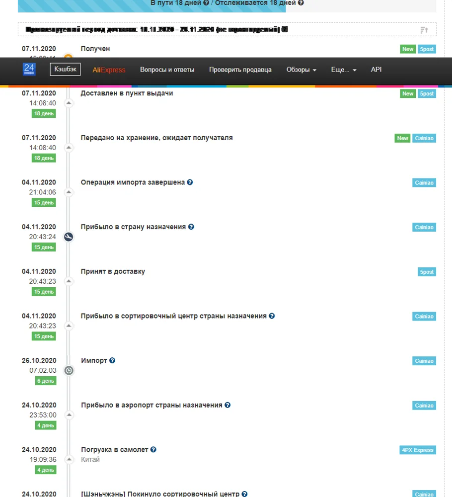The image size is (452, 497).
Task: Click arrow marker at Прибыло в аэропорт
Action: [69, 415]
